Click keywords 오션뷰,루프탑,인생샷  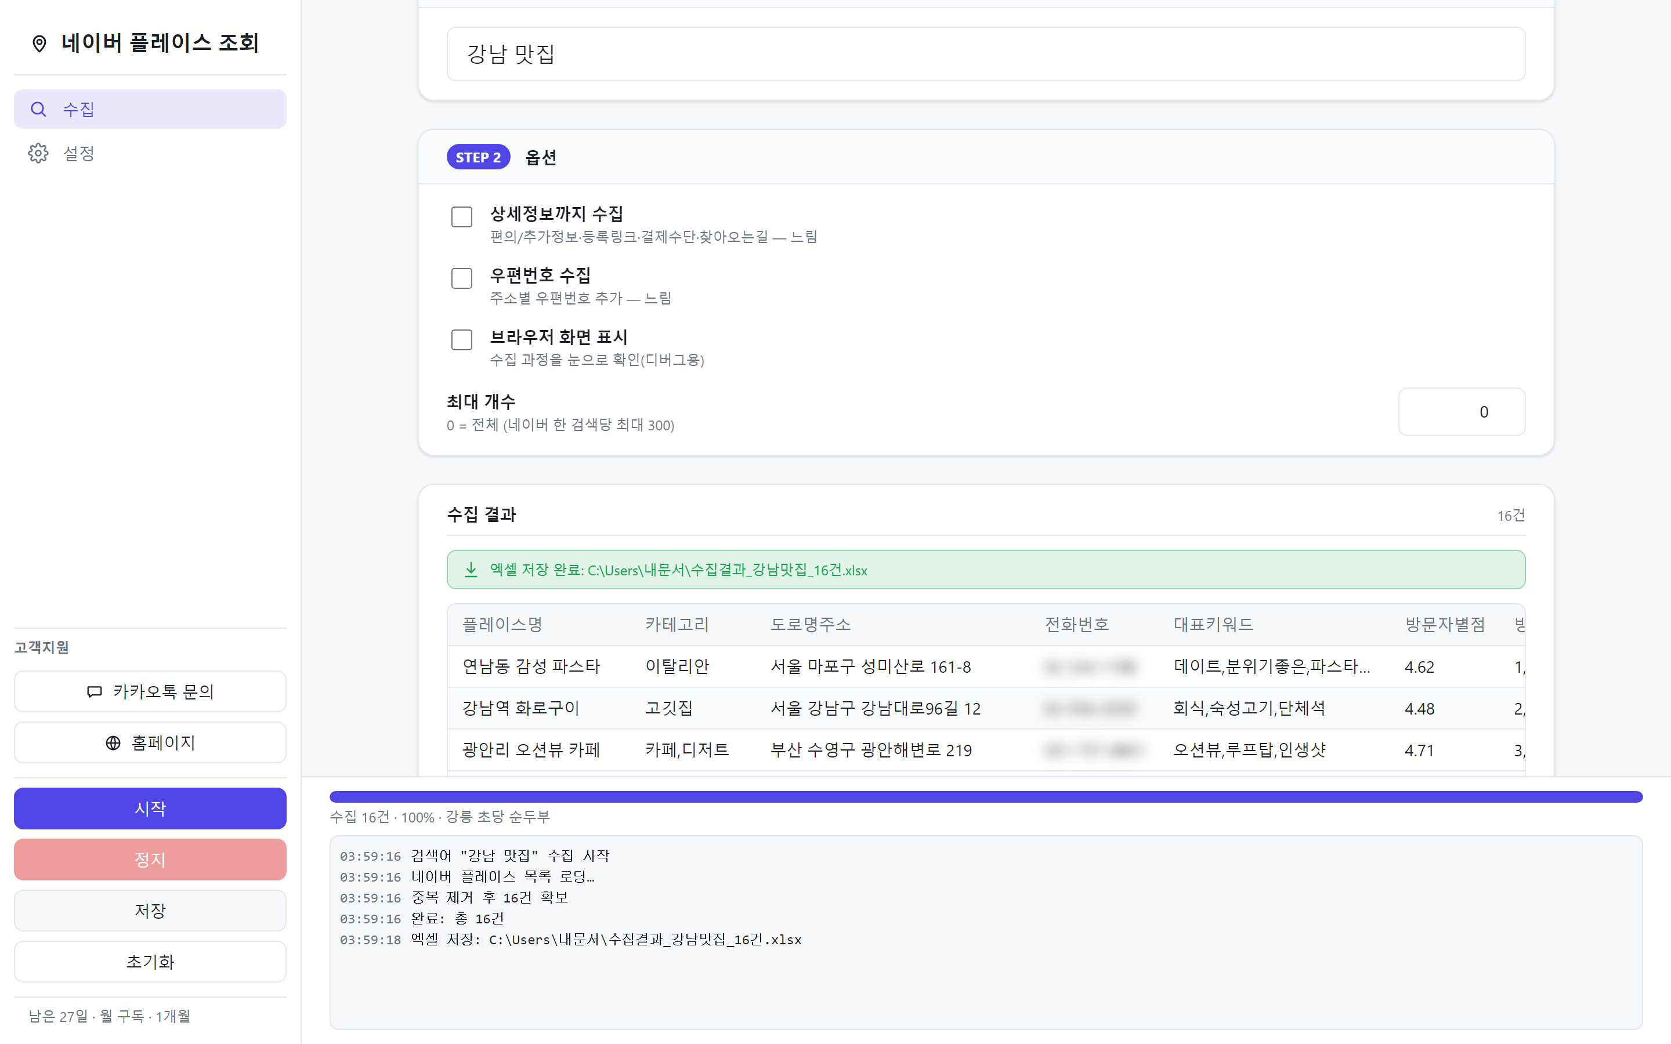(x=1249, y=750)
